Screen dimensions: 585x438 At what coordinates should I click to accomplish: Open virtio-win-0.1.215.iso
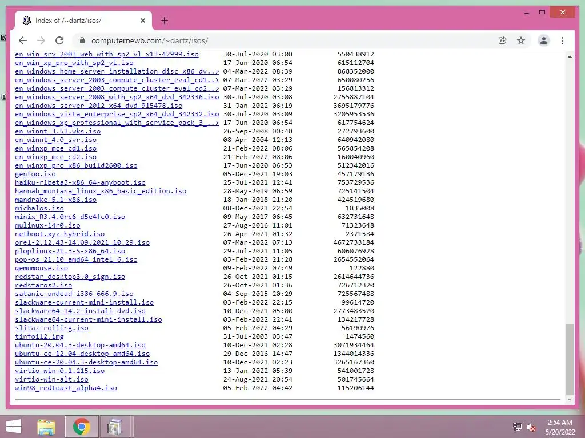59,371
